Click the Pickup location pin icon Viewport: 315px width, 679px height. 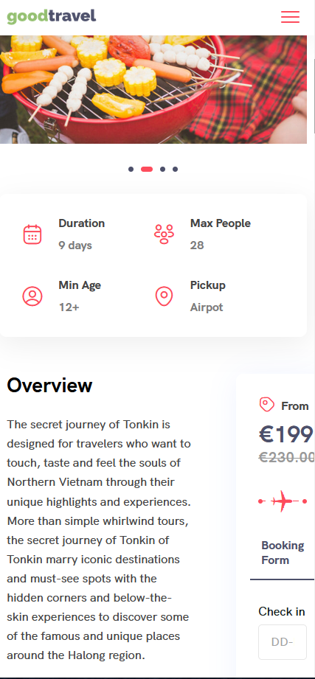point(164,296)
